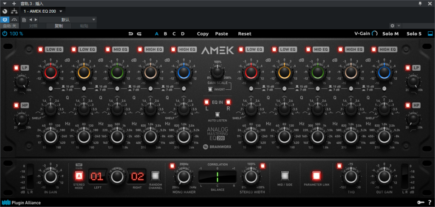435x207 pixels.
Task: Click the plugin power icon beside 100 %
Action: (x=5, y=34)
